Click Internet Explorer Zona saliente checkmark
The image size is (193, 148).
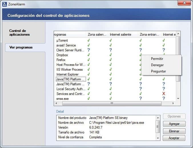coord(89,74)
